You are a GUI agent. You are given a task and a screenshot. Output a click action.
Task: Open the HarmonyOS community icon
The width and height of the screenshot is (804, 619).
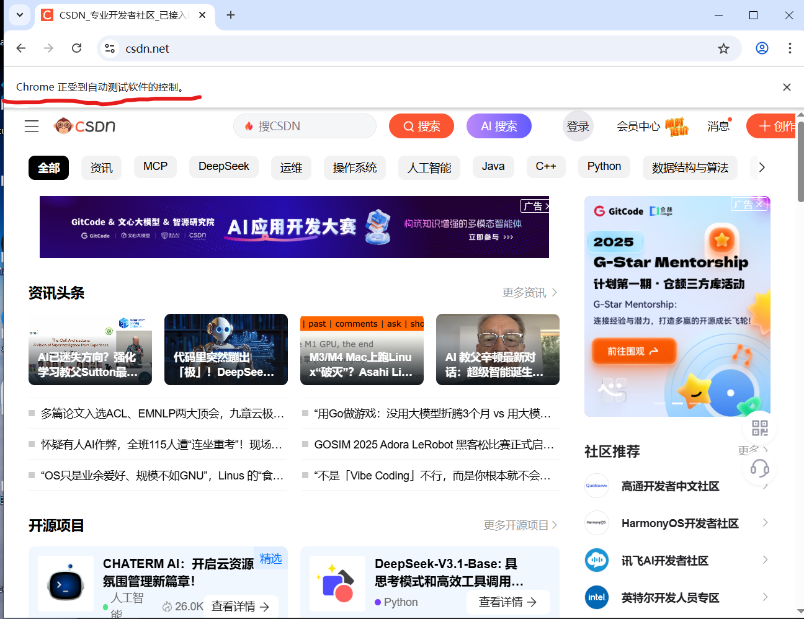pyautogui.click(x=596, y=523)
